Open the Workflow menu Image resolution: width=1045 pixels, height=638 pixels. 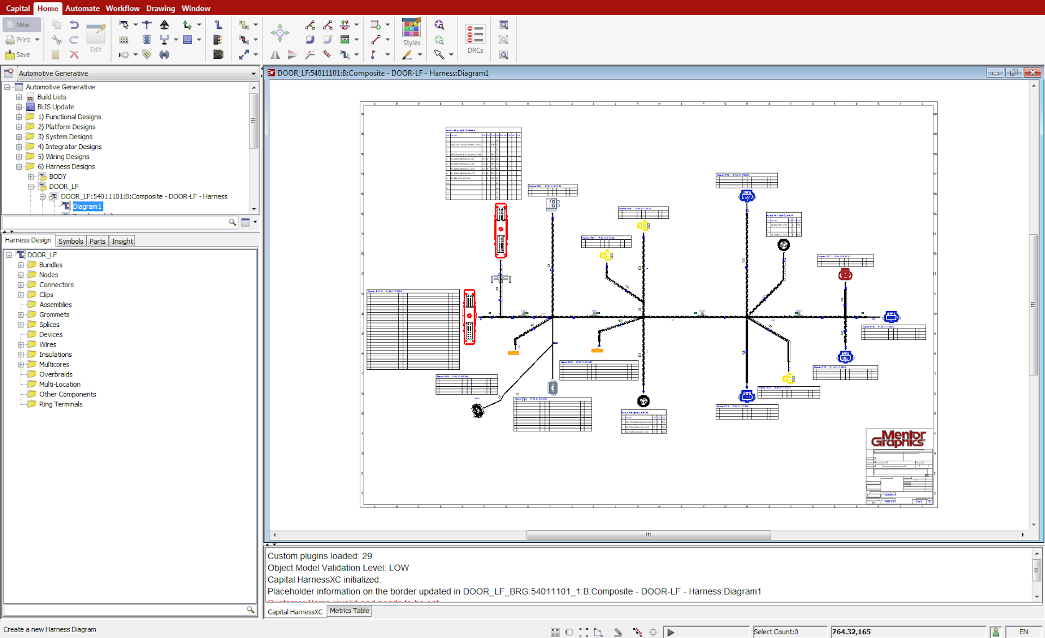[122, 8]
